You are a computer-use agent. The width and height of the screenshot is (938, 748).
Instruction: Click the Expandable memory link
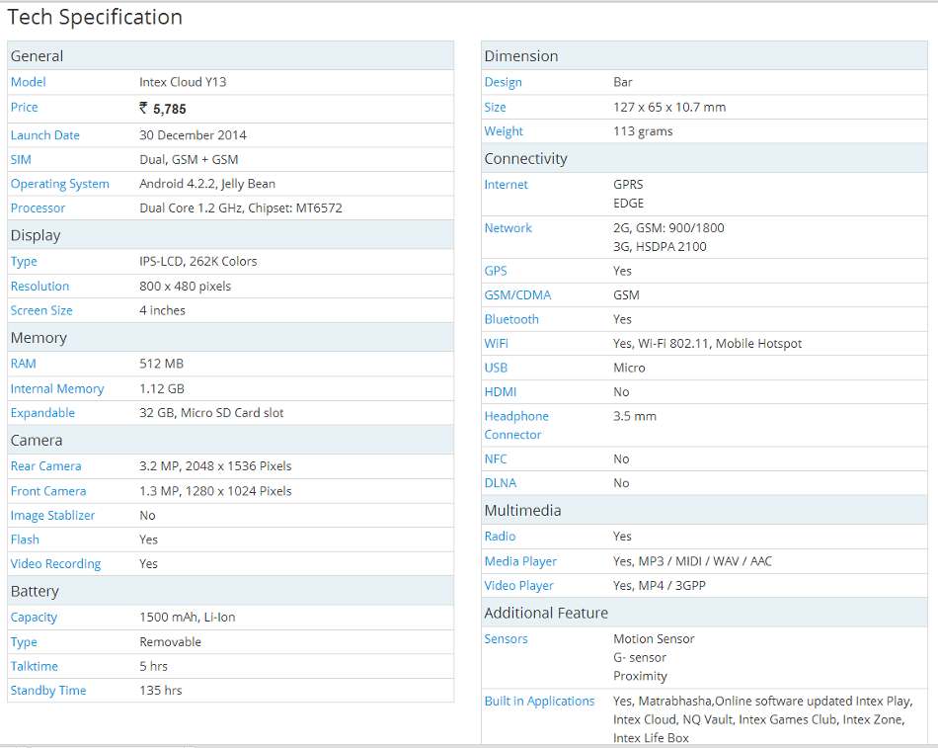tap(42, 413)
